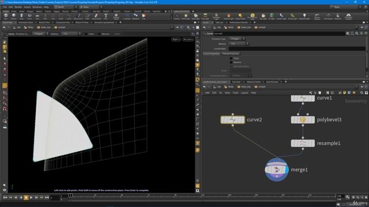Open Method dropdown in parameter pane
The width and height of the screenshot is (369, 207).
point(239,44)
